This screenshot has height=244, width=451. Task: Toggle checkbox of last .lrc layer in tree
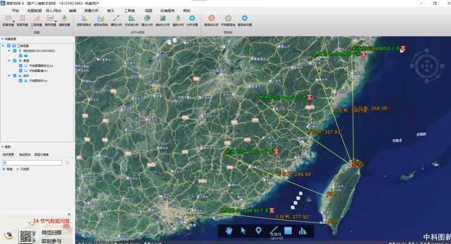pos(21,80)
